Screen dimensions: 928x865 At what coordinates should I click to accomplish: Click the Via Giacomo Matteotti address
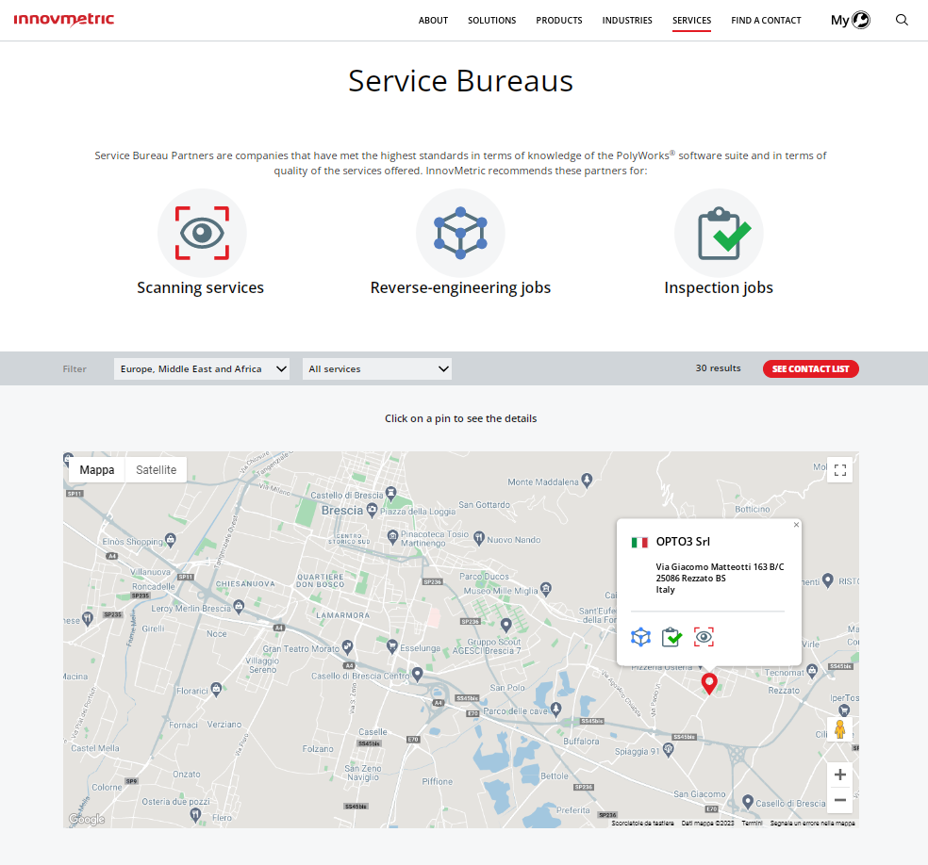[720, 566]
